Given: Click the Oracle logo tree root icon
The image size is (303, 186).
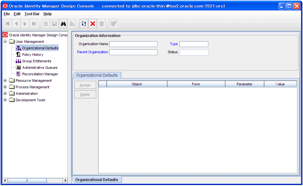Looking at the screenshot, I should (5, 35).
